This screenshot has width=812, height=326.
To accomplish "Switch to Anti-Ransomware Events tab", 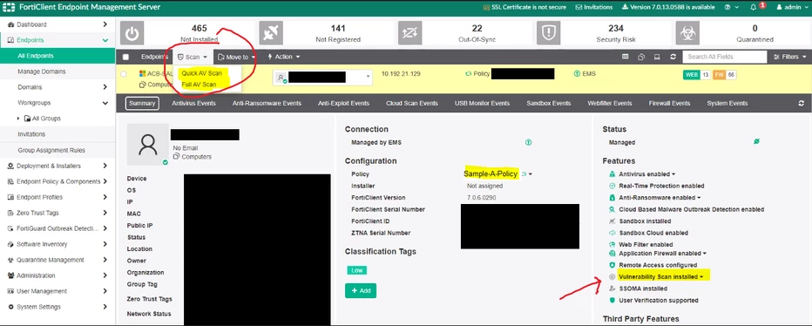I will tap(267, 103).
